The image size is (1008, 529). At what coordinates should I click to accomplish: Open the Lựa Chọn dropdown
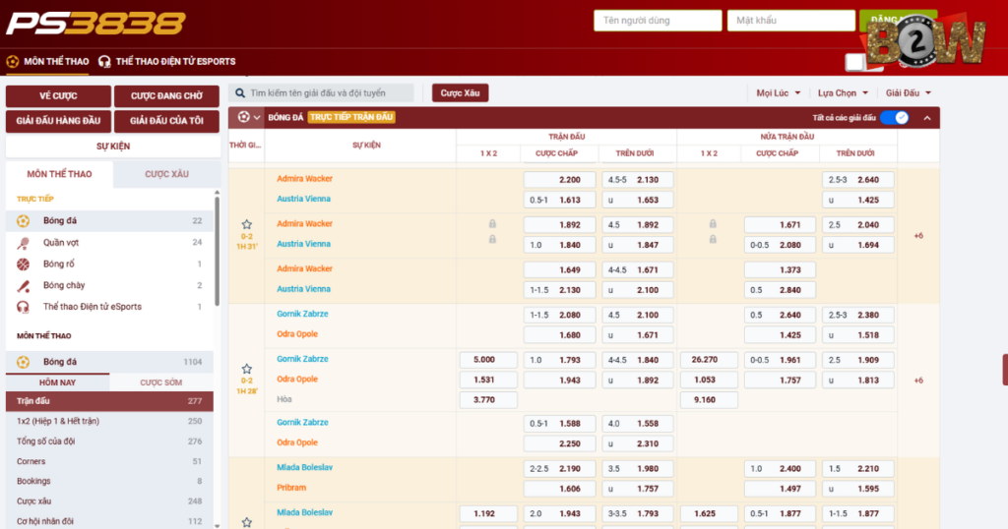(x=843, y=93)
